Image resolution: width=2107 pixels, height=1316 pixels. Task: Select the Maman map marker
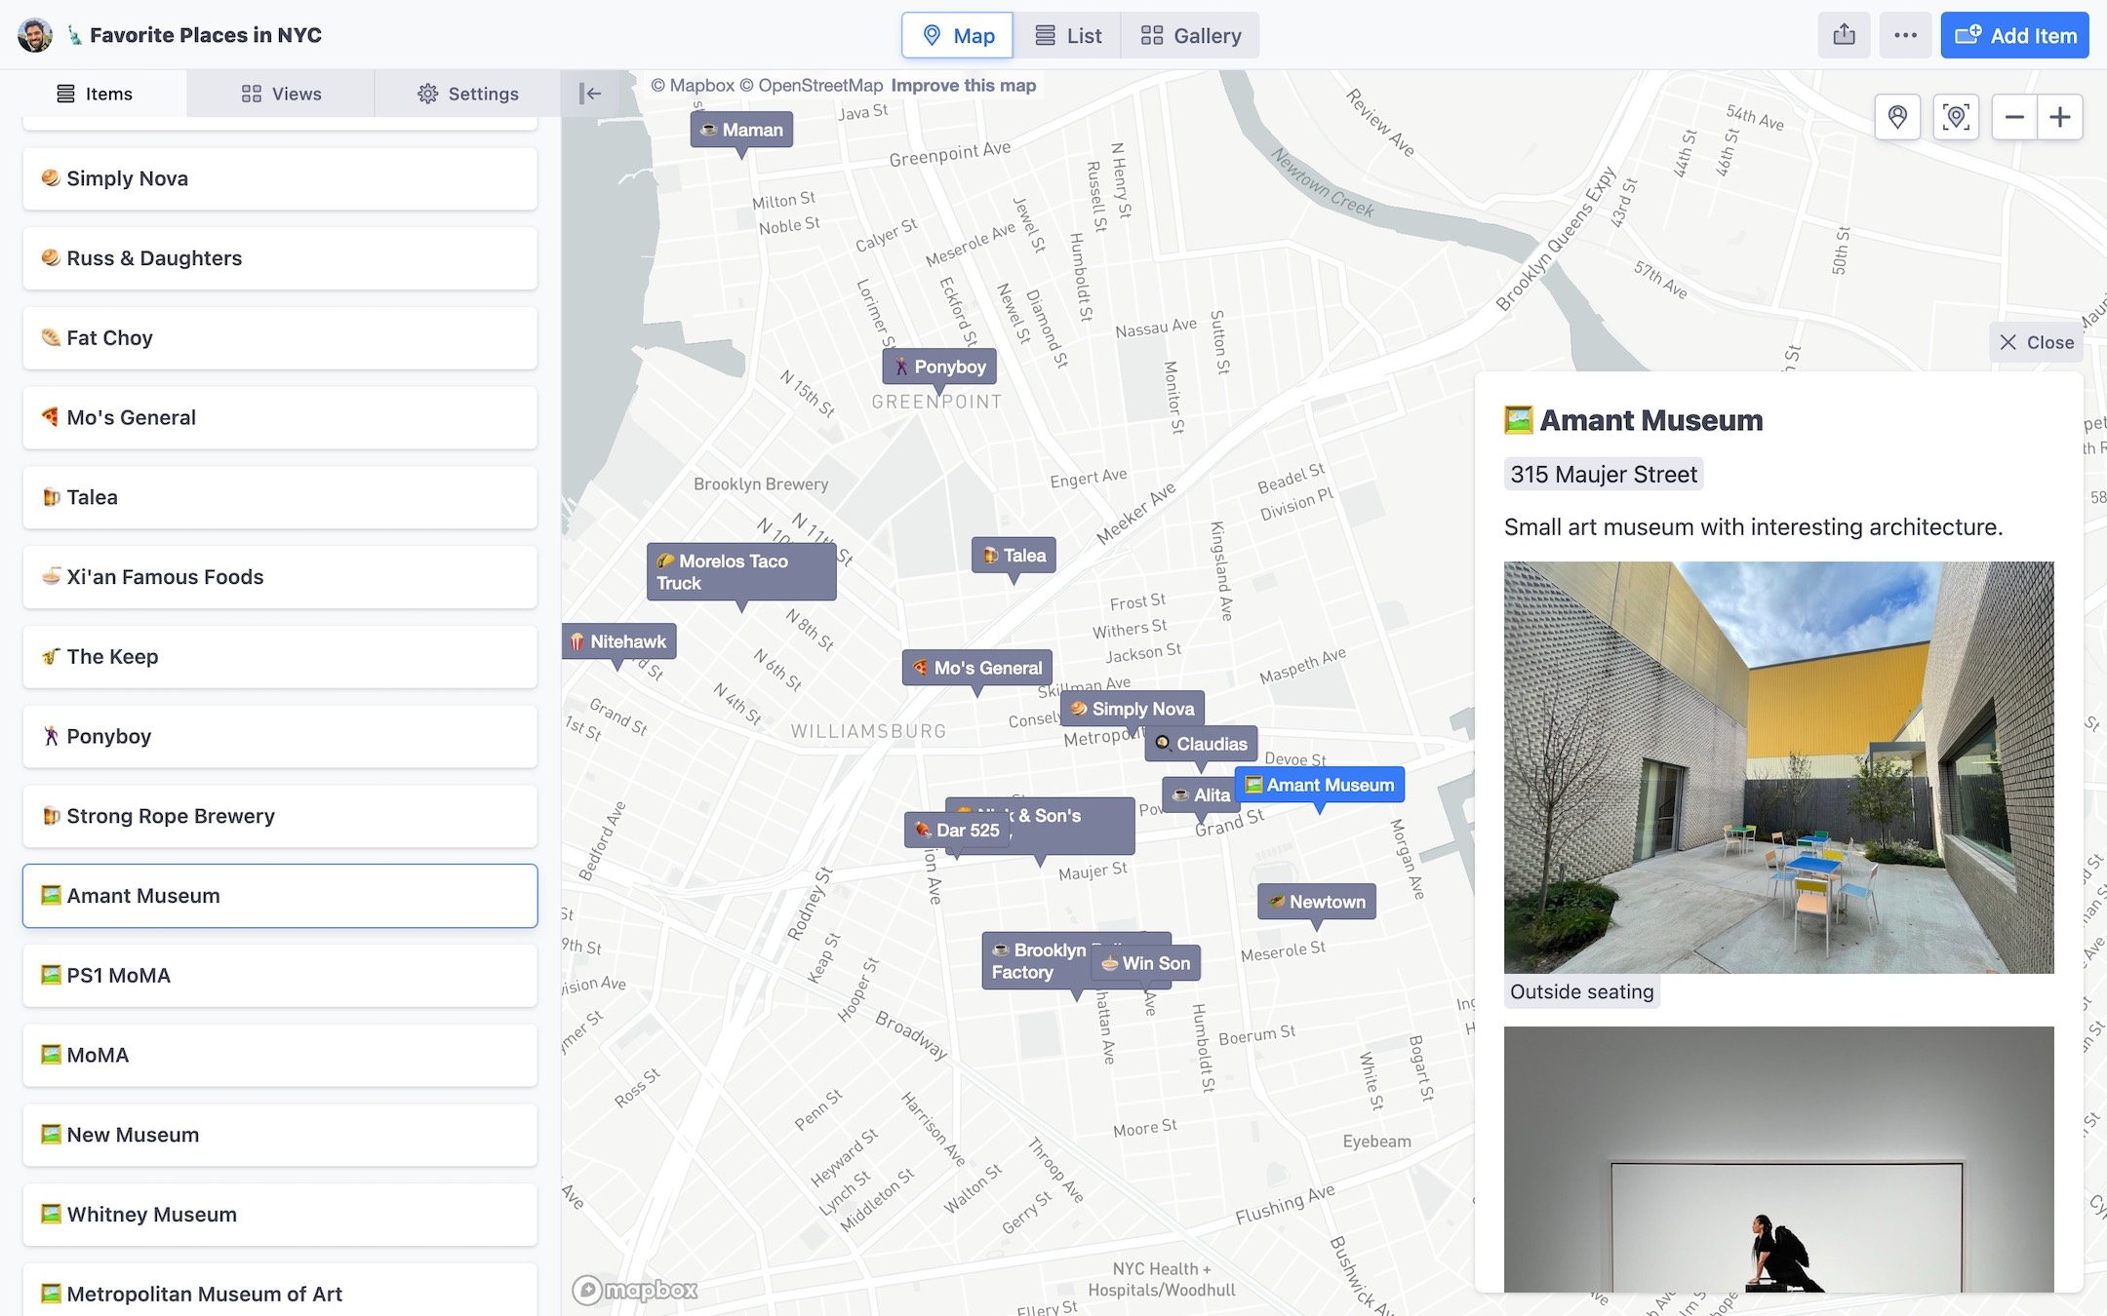[x=741, y=130]
